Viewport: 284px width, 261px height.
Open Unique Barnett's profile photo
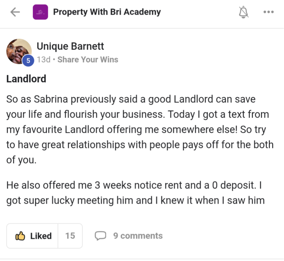[x=19, y=51]
